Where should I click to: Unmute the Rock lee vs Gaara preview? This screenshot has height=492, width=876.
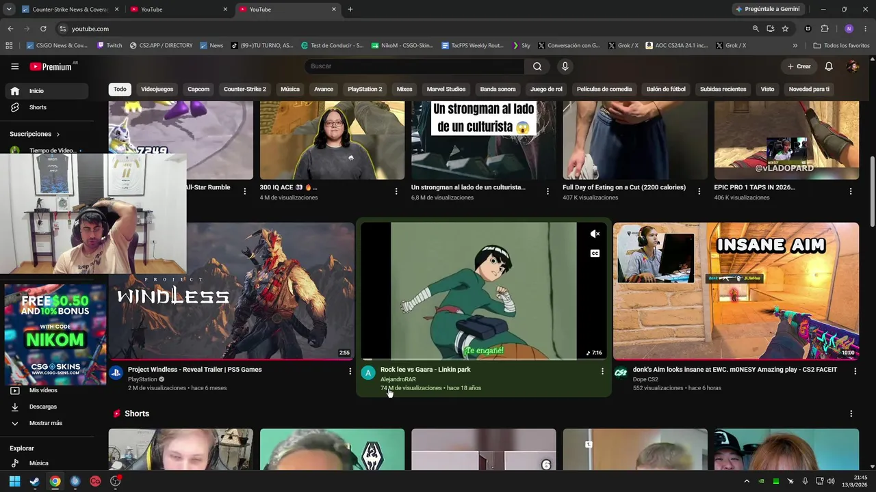click(x=595, y=234)
